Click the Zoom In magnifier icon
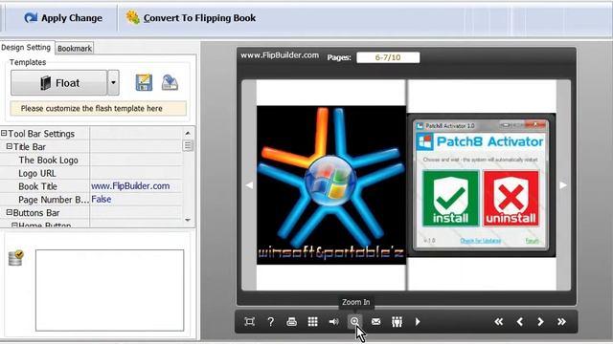The width and height of the screenshot is (613, 344). click(354, 322)
